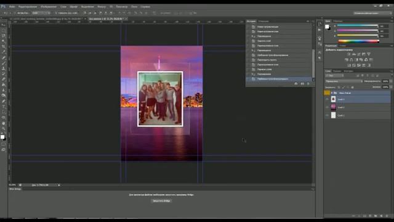
Task: Toggle the Автовыбор checkbox
Action: [15, 13]
